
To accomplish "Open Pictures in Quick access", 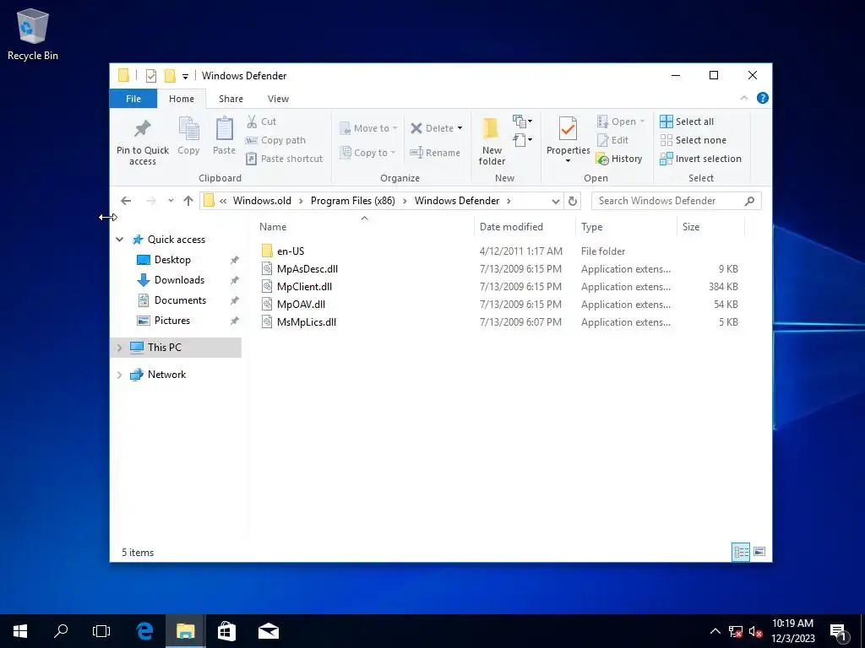I will [x=171, y=320].
